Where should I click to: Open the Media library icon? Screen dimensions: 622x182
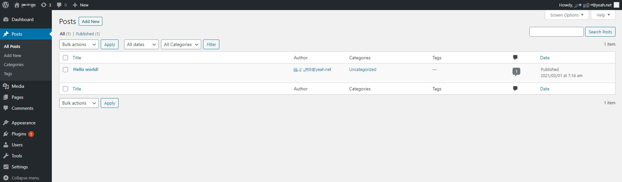coord(6,86)
